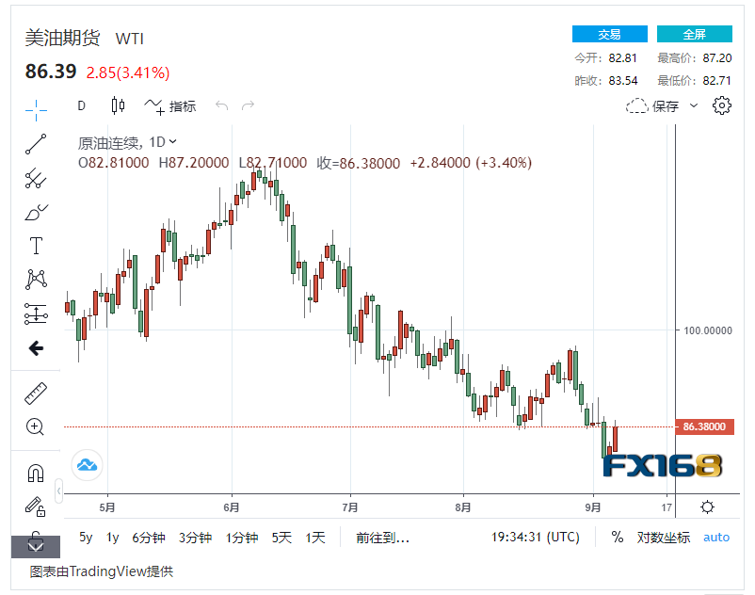Viewport: 755px width, 595px height.
Task: Click the 5月 date axis label
Action: (107, 507)
